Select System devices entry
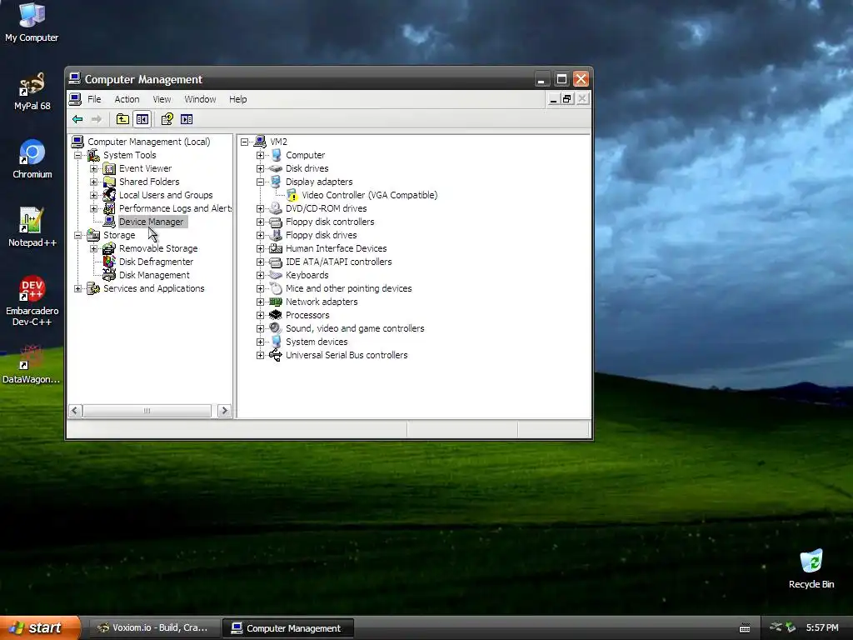Viewport: 853px width, 640px height. pyautogui.click(x=317, y=342)
